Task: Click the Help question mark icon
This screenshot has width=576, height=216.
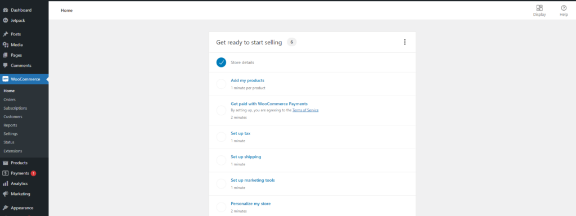Action: (x=564, y=8)
